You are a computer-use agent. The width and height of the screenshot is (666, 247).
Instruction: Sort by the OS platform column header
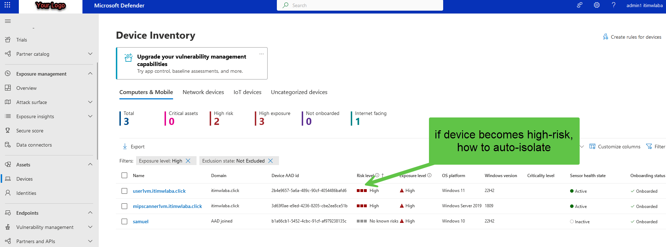coord(453,176)
